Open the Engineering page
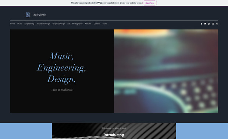The width and height of the screenshot is (228, 139). pos(29,23)
